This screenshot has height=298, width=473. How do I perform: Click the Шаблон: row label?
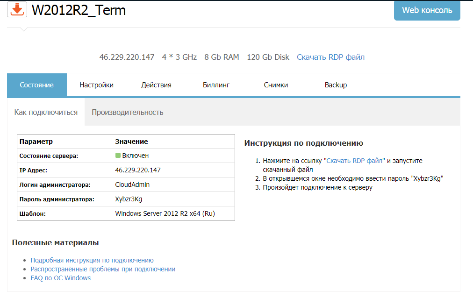[x=32, y=213]
